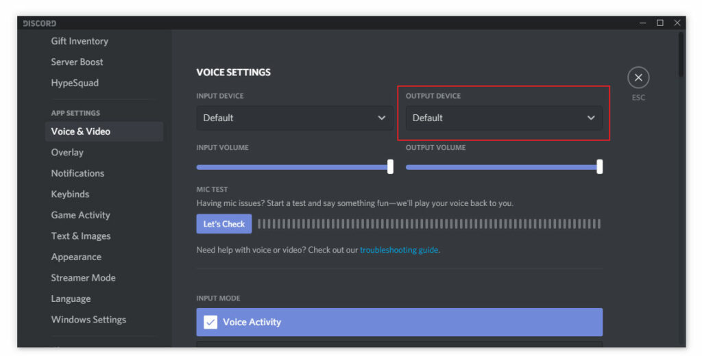Click the VOICE SETTINGS heading
Viewport: 702px width, 356px height.
(x=233, y=73)
